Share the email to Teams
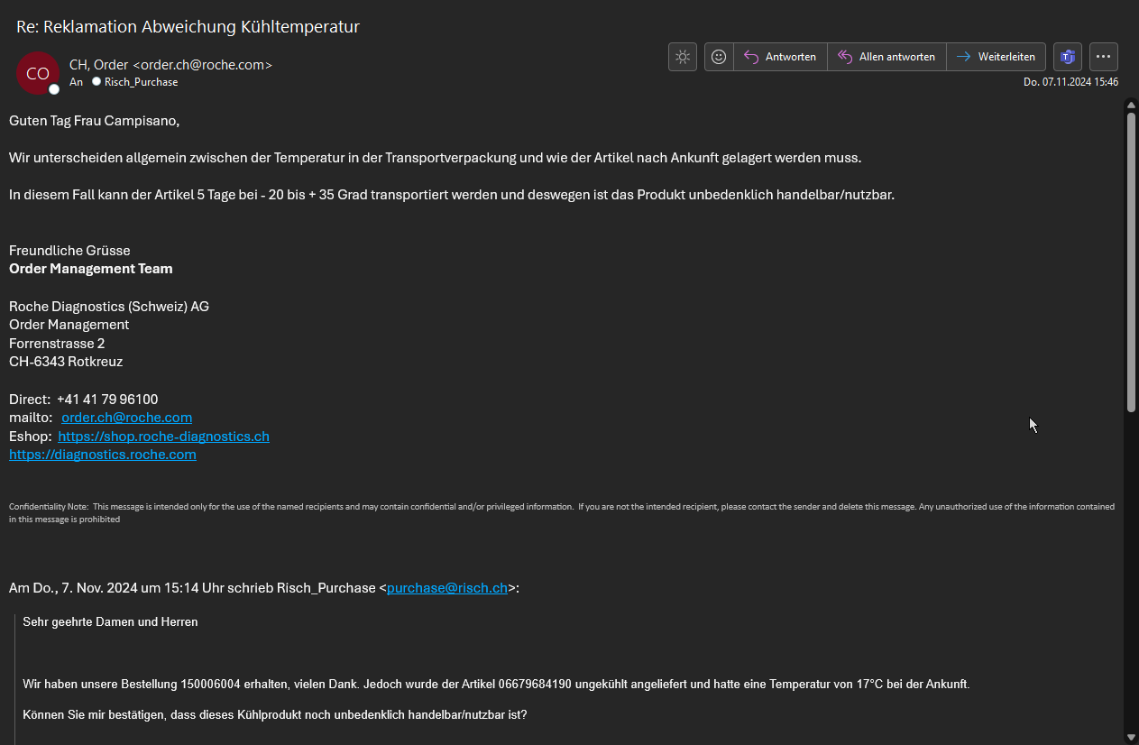This screenshot has height=745, width=1139. coord(1068,57)
